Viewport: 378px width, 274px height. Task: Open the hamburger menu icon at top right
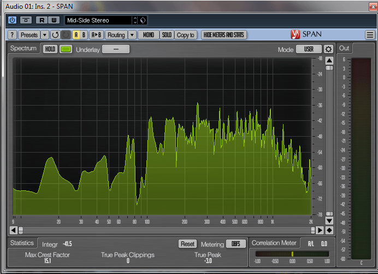click(x=370, y=35)
